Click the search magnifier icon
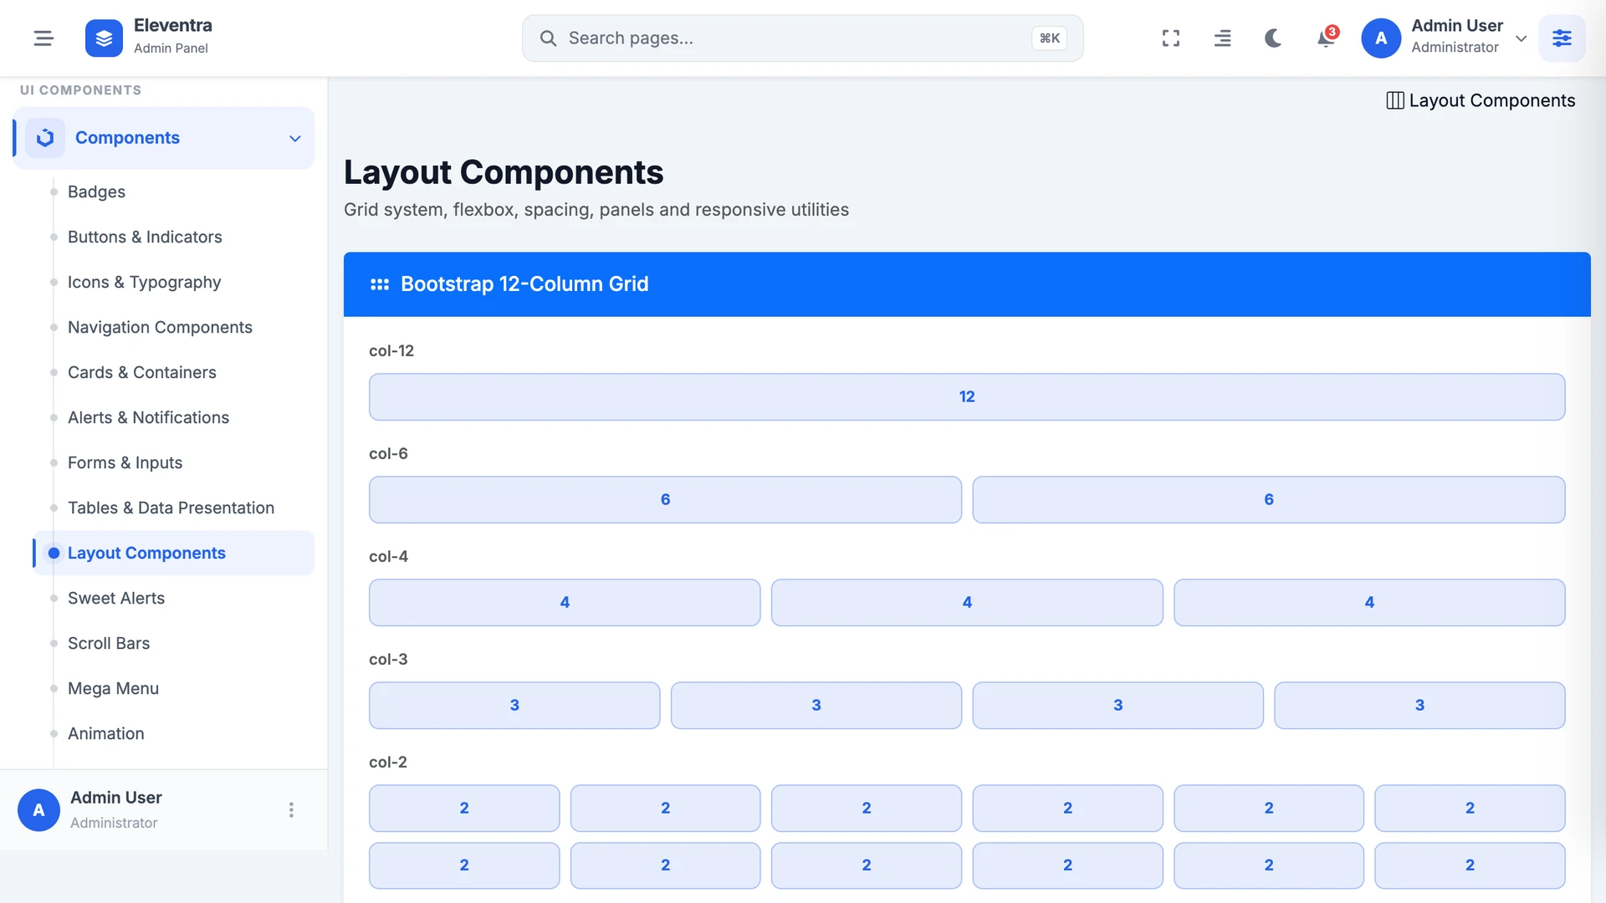The width and height of the screenshot is (1606, 903). (x=548, y=38)
